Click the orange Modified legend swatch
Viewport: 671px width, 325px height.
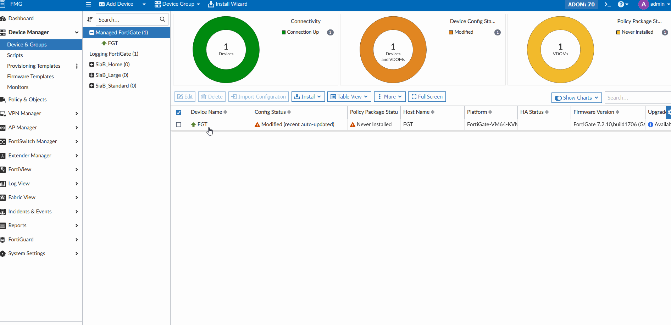[451, 32]
